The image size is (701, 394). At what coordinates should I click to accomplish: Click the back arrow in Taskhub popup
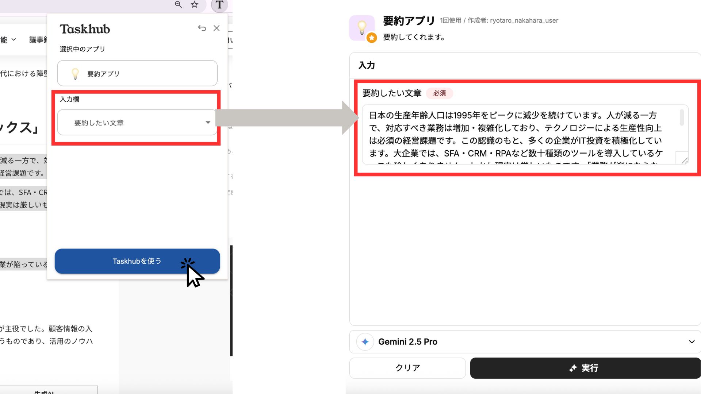tap(202, 28)
